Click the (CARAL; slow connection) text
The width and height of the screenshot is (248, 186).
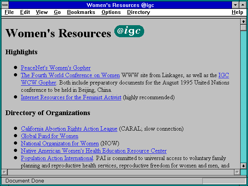click(x=151, y=129)
